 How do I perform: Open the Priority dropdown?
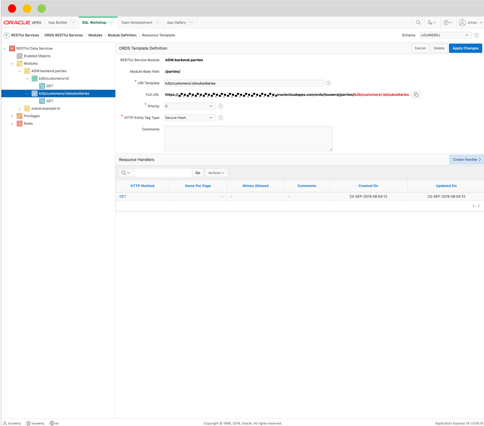189,106
